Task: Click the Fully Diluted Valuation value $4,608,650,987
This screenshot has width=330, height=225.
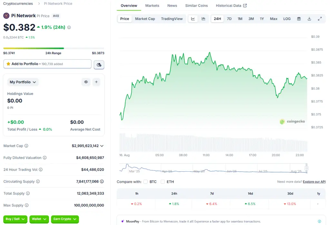Action: 90,157
